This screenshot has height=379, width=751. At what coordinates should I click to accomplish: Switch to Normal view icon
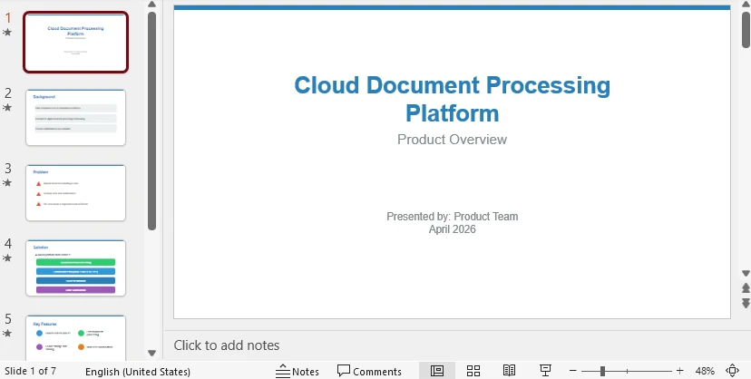(437, 371)
